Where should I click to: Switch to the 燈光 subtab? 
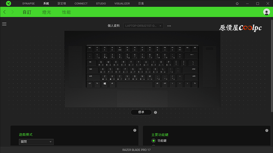click(47, 12)
